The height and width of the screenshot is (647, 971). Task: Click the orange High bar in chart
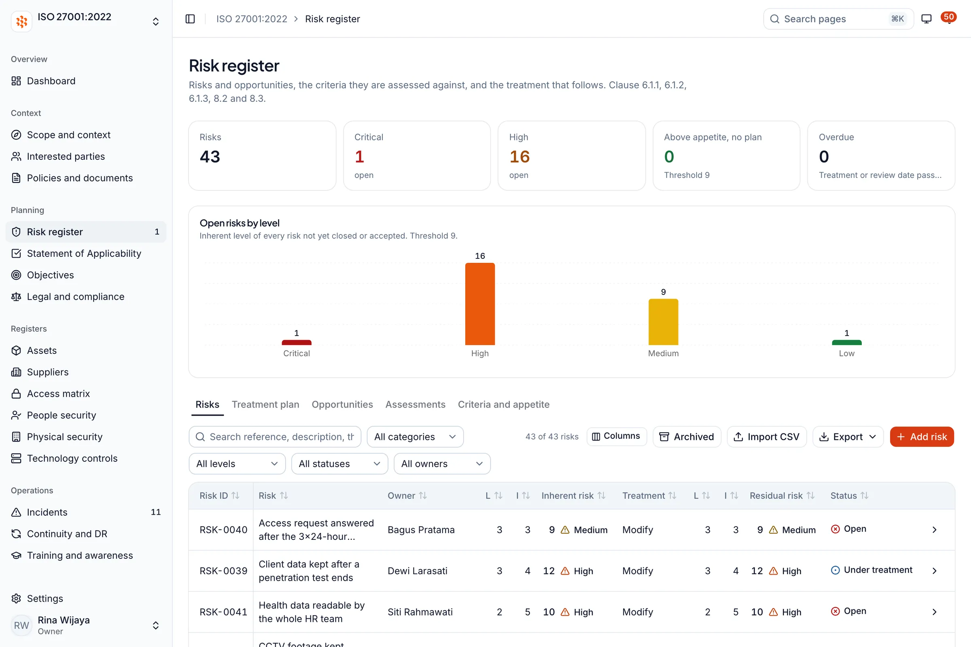(x=480, y=304)
